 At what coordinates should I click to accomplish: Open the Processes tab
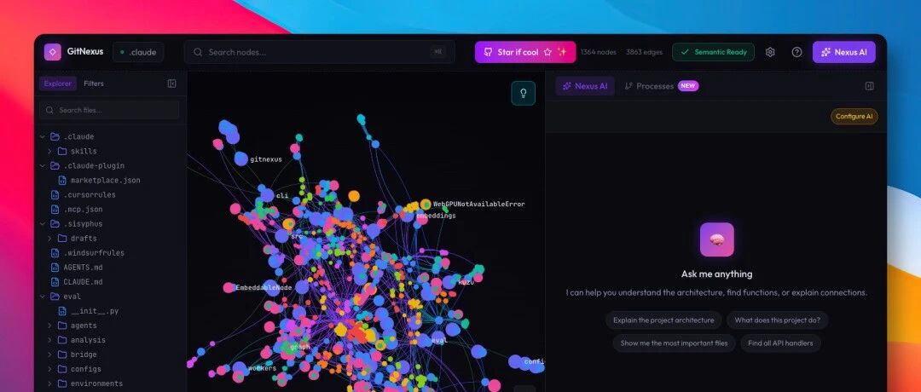661,86
